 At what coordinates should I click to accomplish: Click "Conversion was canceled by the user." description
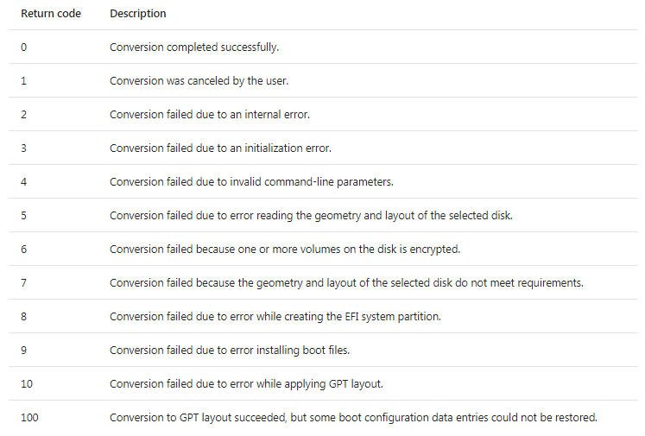tap(199, 81)
